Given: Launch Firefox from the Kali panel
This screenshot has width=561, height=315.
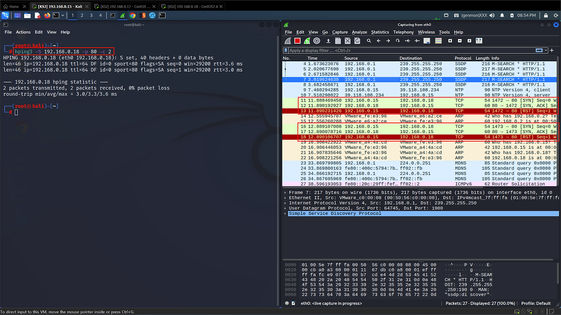Looking at the screenshot, I should pos(47,15).
